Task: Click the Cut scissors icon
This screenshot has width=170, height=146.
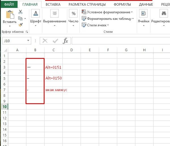Action: point(20,12)
